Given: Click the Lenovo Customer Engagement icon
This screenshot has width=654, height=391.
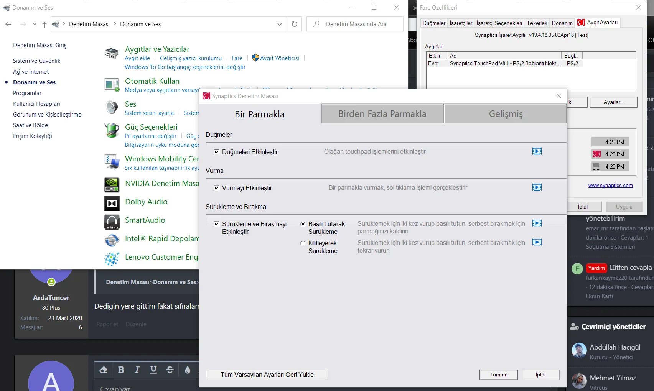Looking at the screenshot, I should tap(112, 259).
